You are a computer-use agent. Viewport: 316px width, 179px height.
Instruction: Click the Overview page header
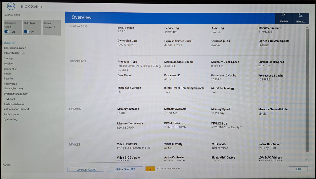pyautogui.click(x=82, y=17)
